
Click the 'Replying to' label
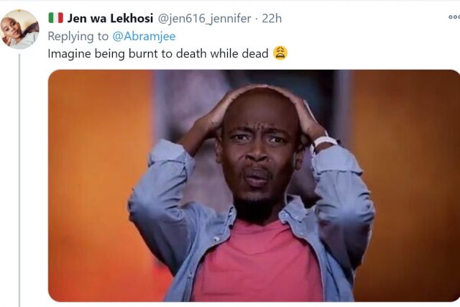coord(78,37)
